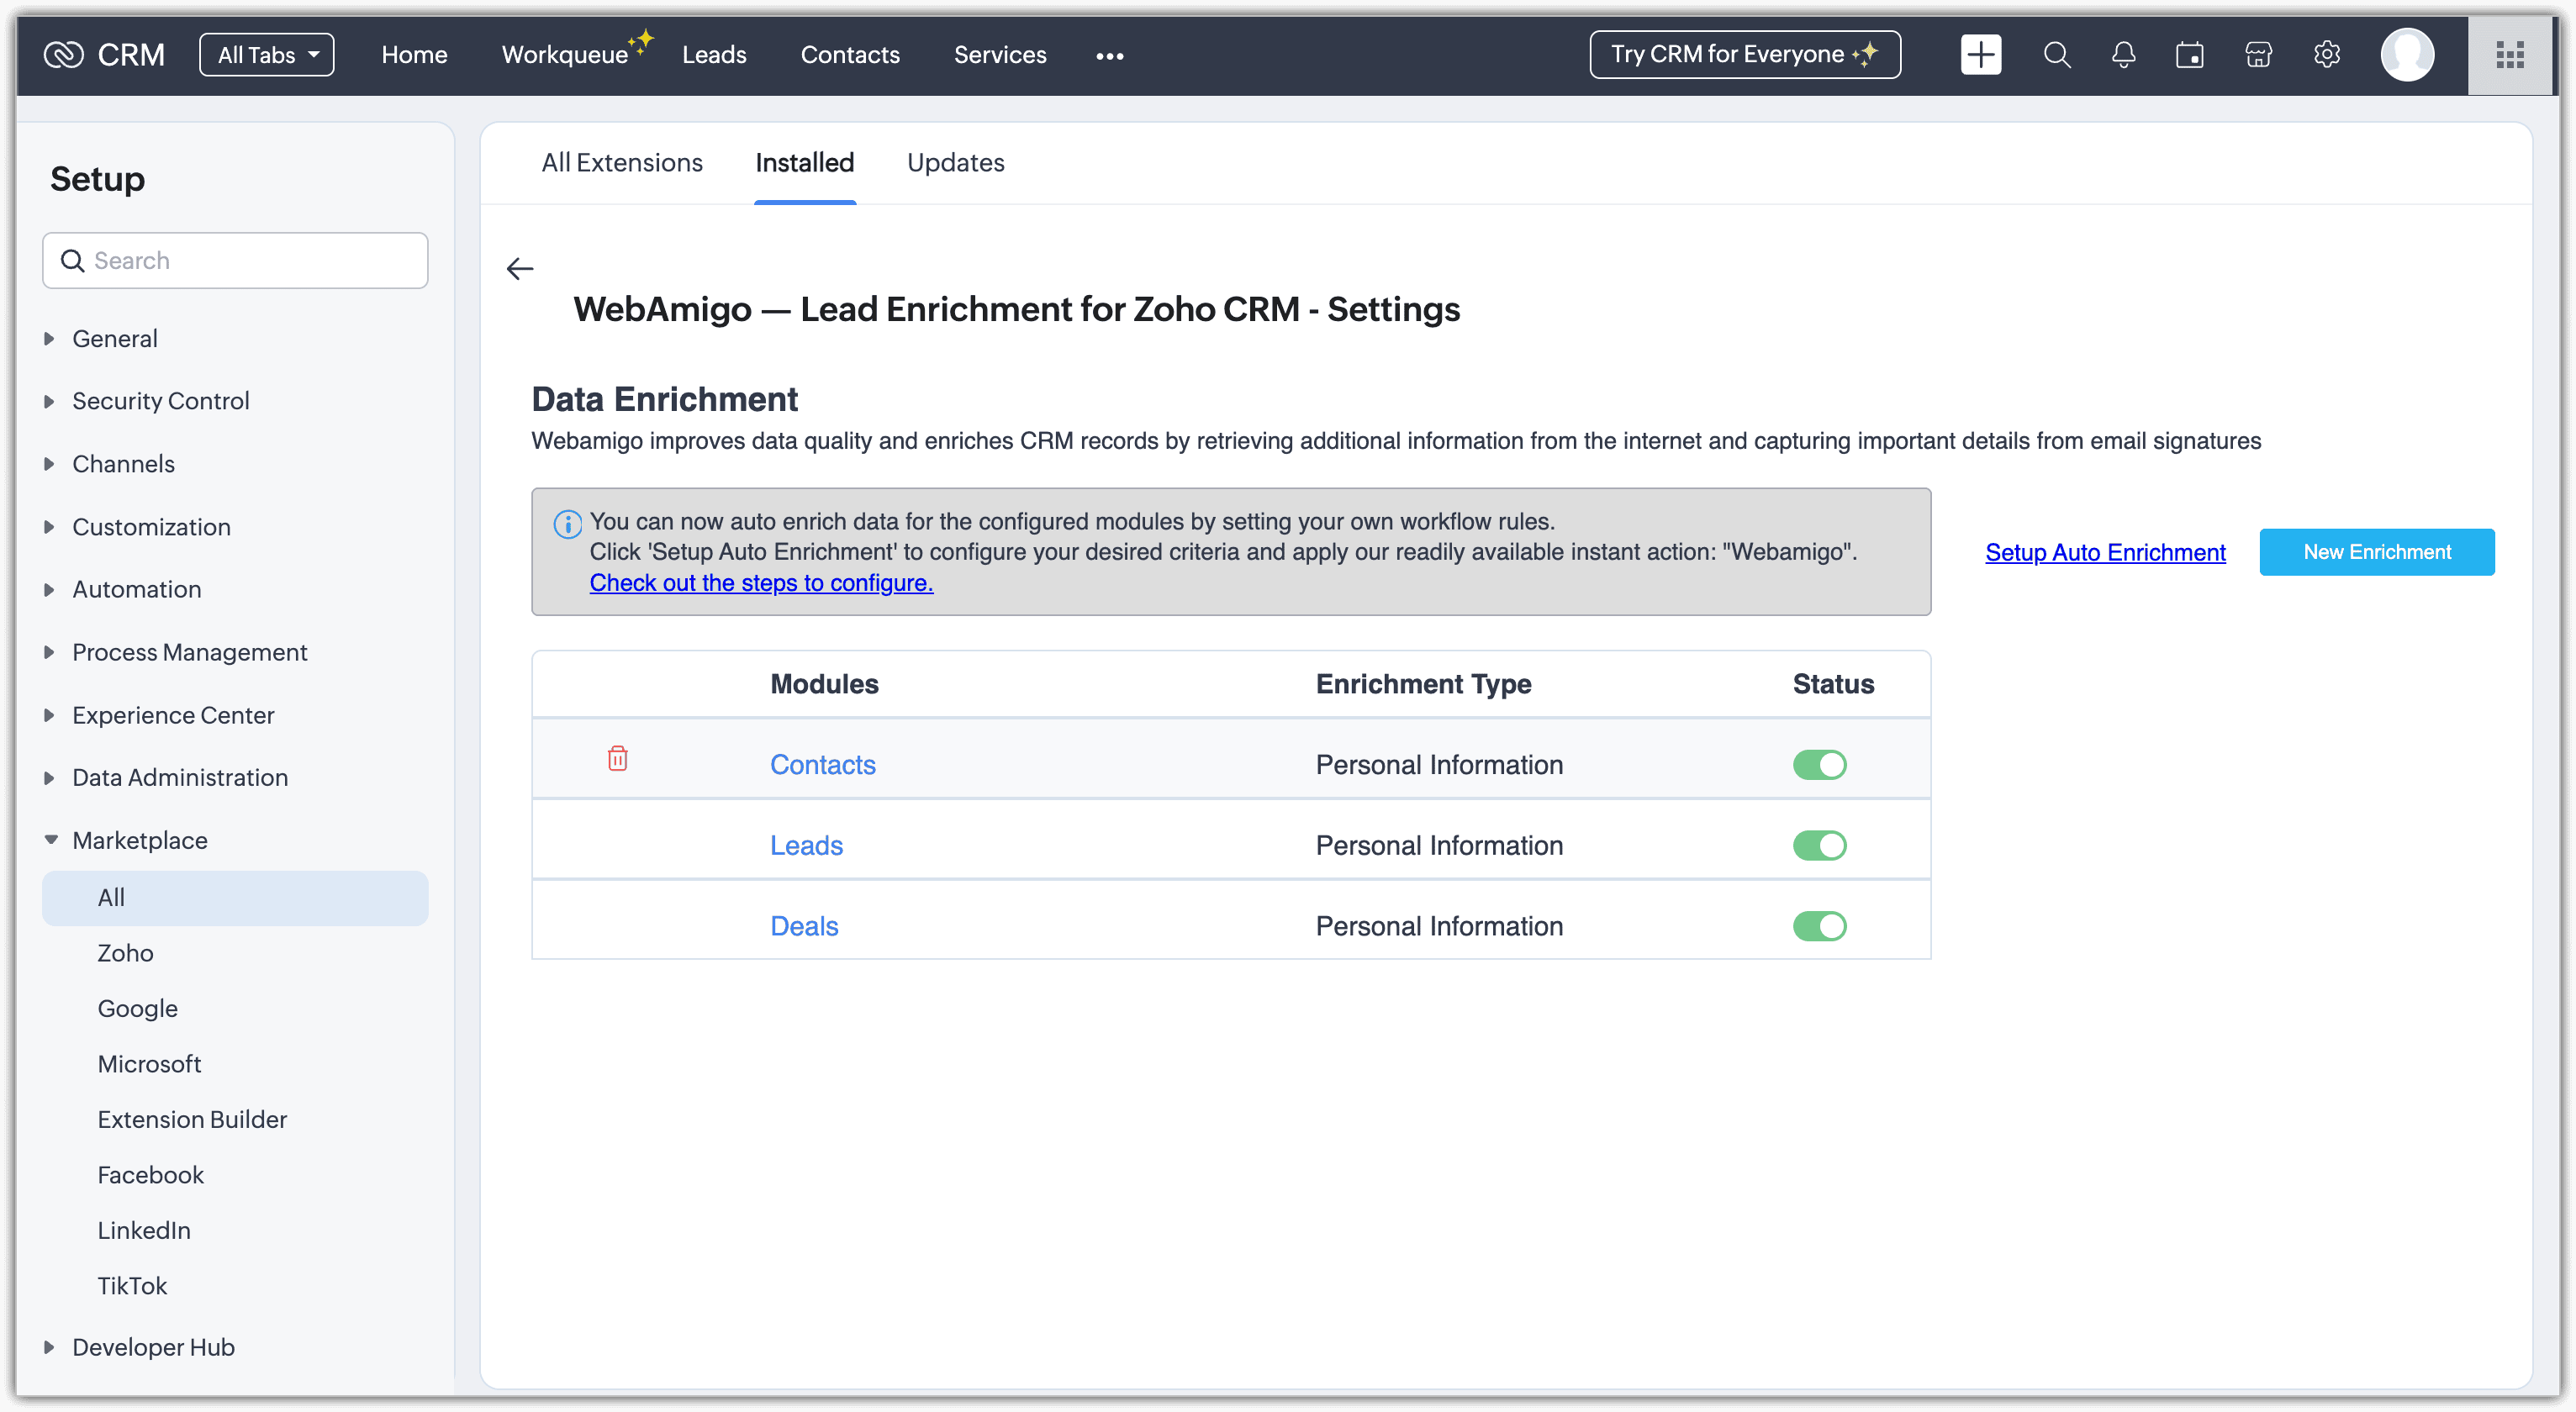Open the top bar search icon

[x=2056, y=54]
